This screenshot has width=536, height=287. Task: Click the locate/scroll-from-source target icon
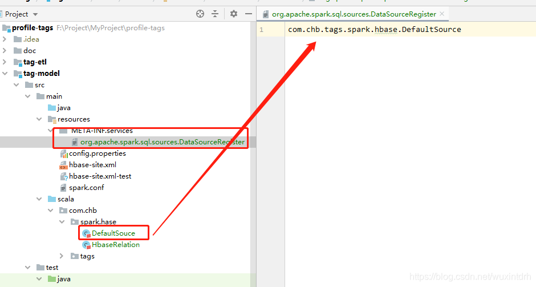[x=200, y=14]
